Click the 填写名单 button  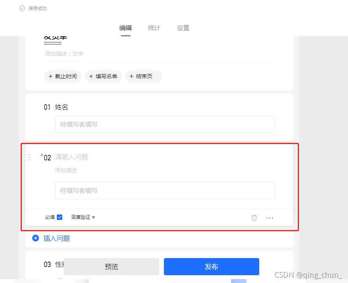(x=103, y=76)
